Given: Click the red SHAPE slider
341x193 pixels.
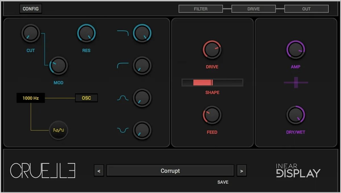Looking at the screenshot, I should click(x=212, y=82).
